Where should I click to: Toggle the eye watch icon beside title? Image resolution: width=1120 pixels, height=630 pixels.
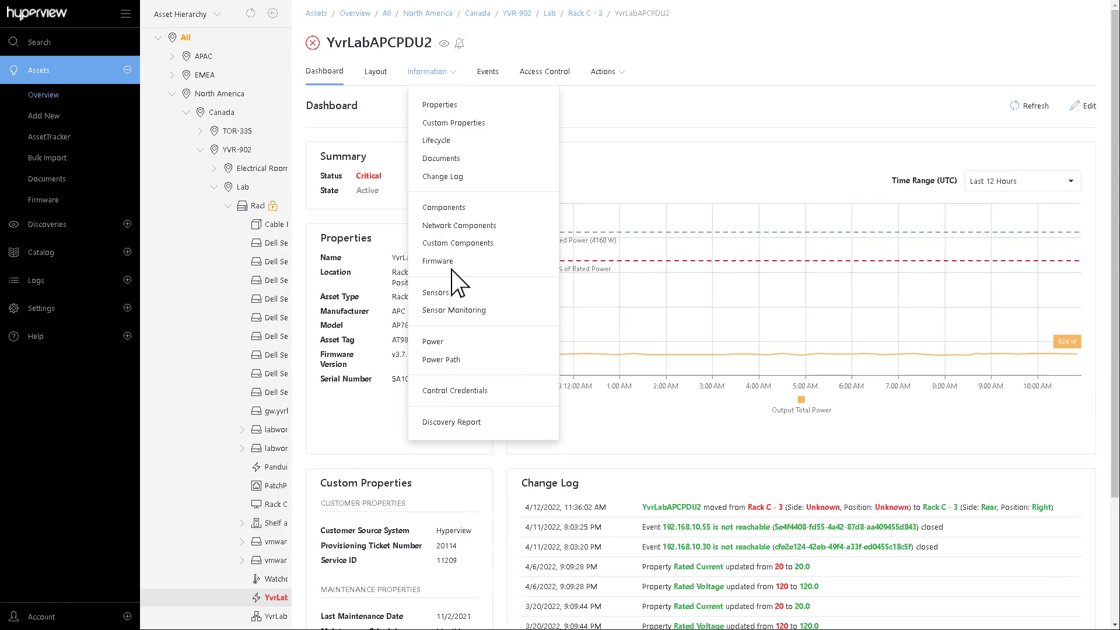click(x=444, y=43)
